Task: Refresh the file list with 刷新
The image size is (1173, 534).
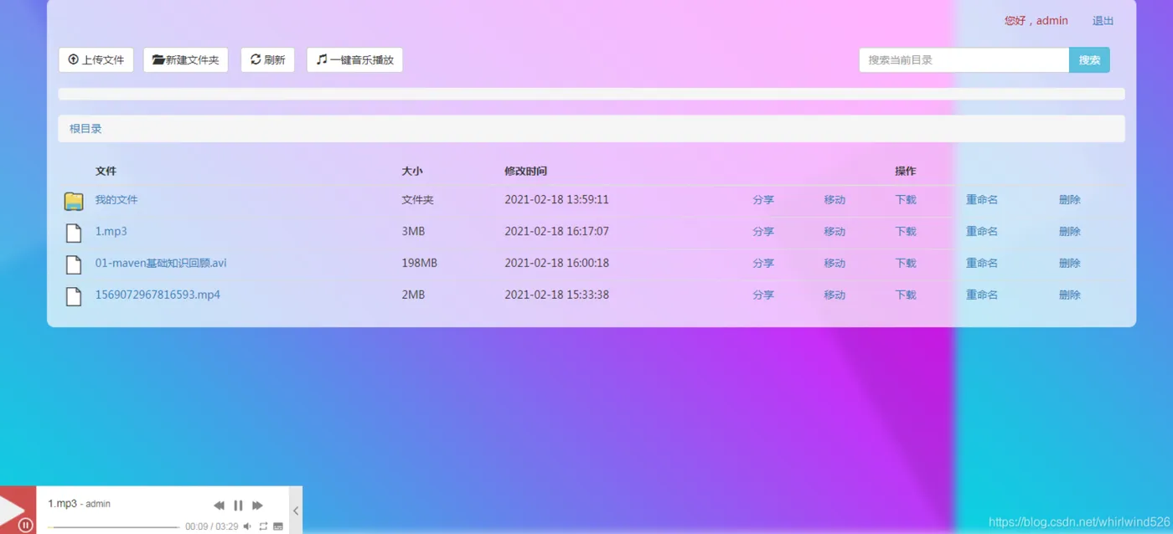Action: pos(267,60)
